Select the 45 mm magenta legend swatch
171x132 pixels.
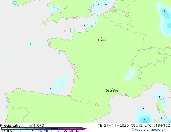coord(79,128)
